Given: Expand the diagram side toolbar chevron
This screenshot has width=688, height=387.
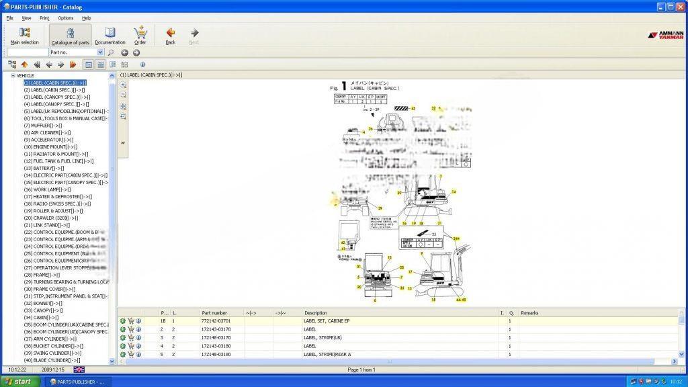Looking at the screenshot, I should pyautogui.click(x=123, y=142).
